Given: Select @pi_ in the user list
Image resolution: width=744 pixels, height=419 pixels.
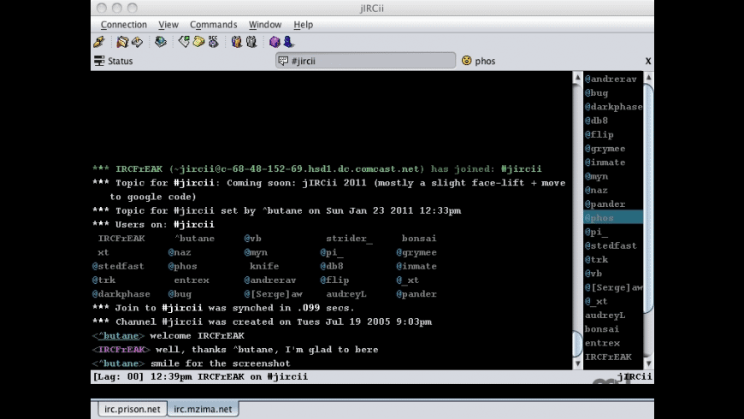Looking at the screenshot, I should [x=613, y=232].
